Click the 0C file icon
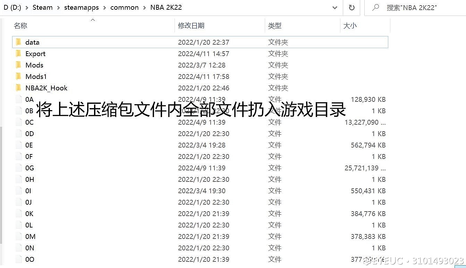466x268 pixels. 19,122
